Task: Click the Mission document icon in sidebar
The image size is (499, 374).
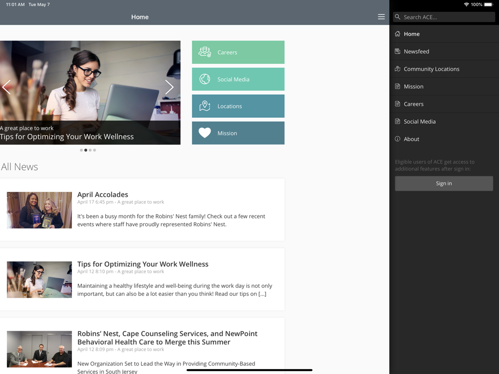Action: [398, 86]
